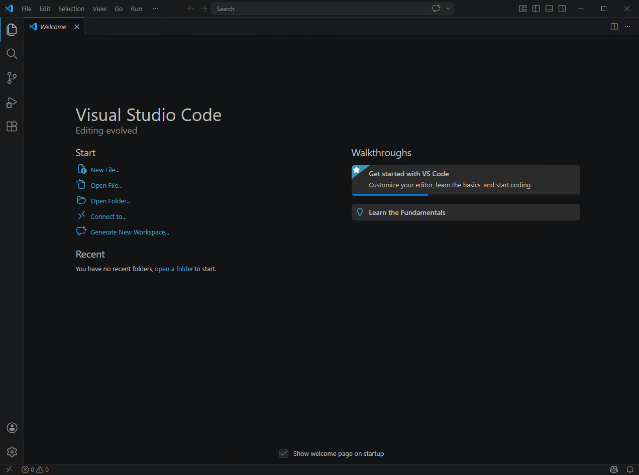Click the VS Code logo in title bar

(x=9, y=9)
